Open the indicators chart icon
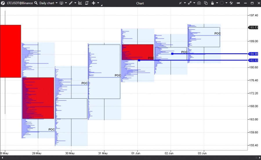Viewport: 261px width, 160px height. click(x=80, y=3)
